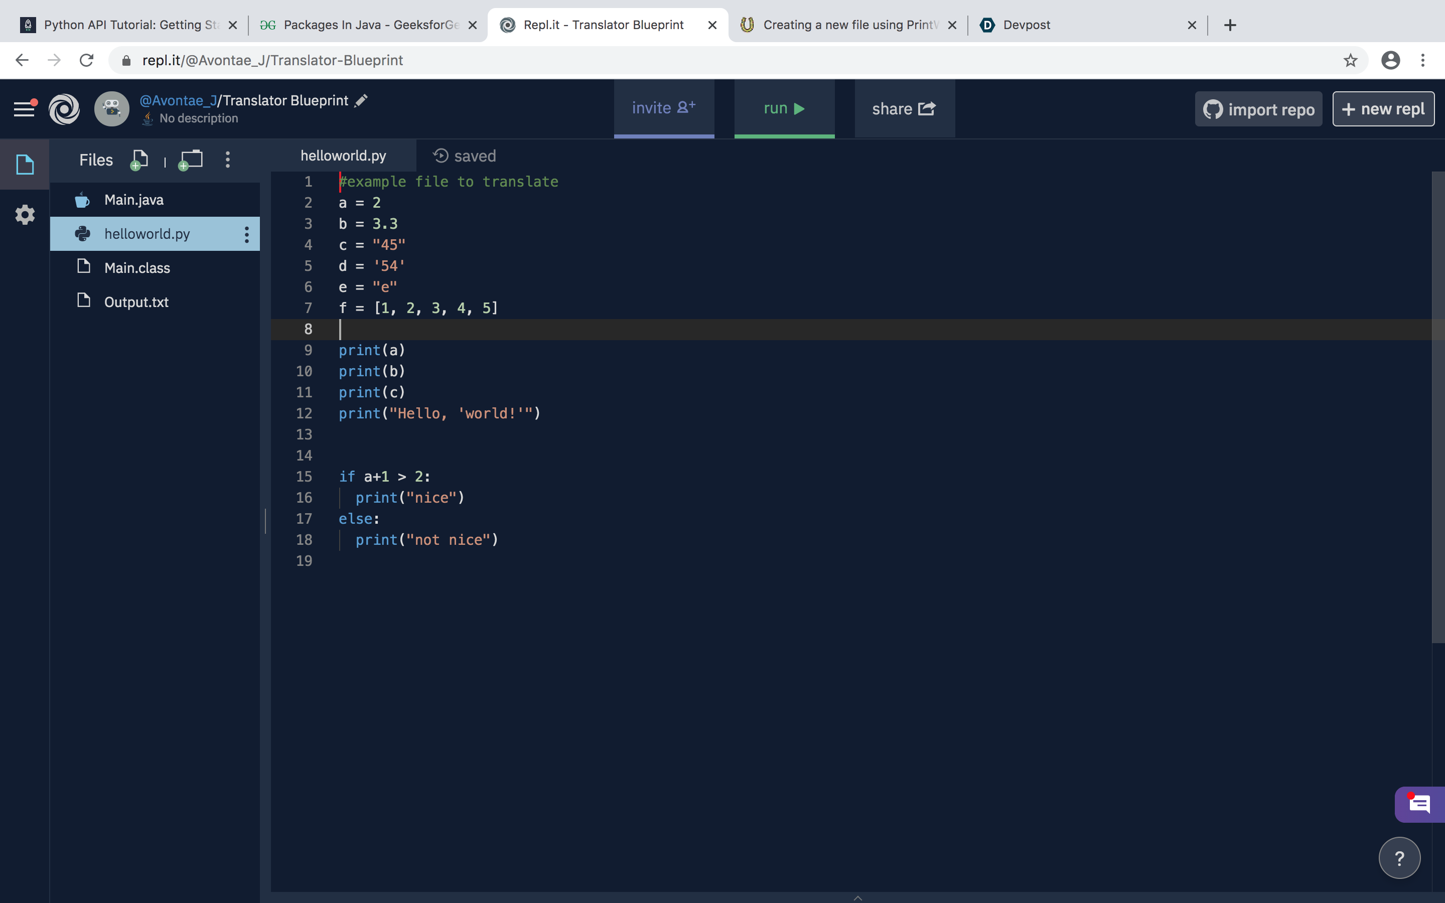Open Files panel three-dot options menu
This screenshot has width=1445, height=903.
point(227,160)
